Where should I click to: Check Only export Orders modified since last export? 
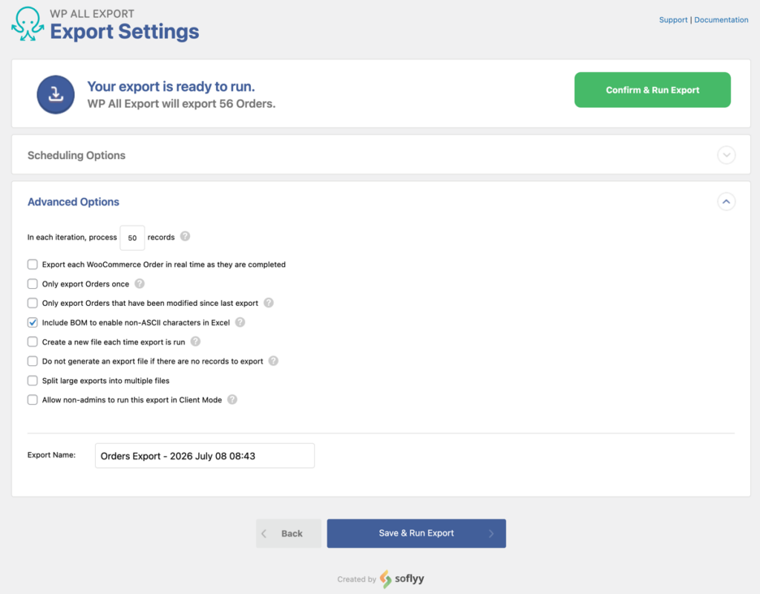[x=33, y=303]
